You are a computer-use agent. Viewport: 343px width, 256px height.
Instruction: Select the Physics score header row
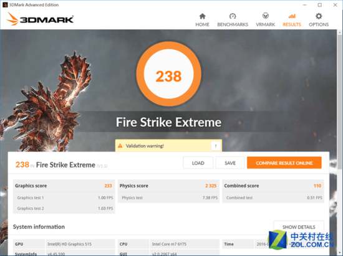[x=168, y=186]
